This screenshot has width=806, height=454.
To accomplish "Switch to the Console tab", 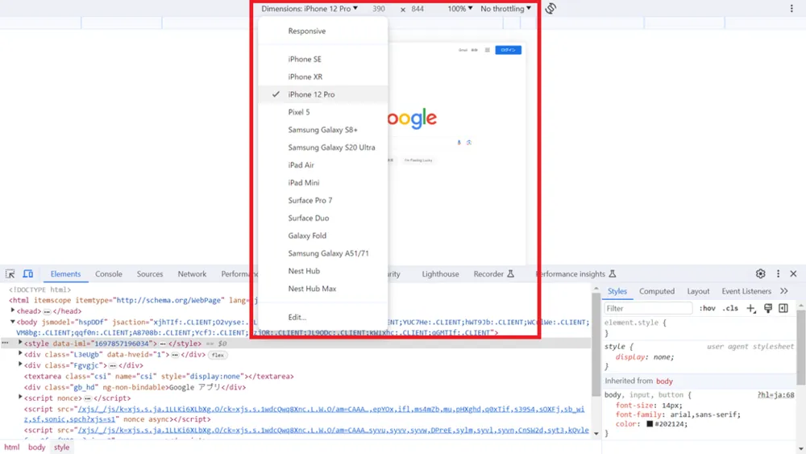I will 109,274.
